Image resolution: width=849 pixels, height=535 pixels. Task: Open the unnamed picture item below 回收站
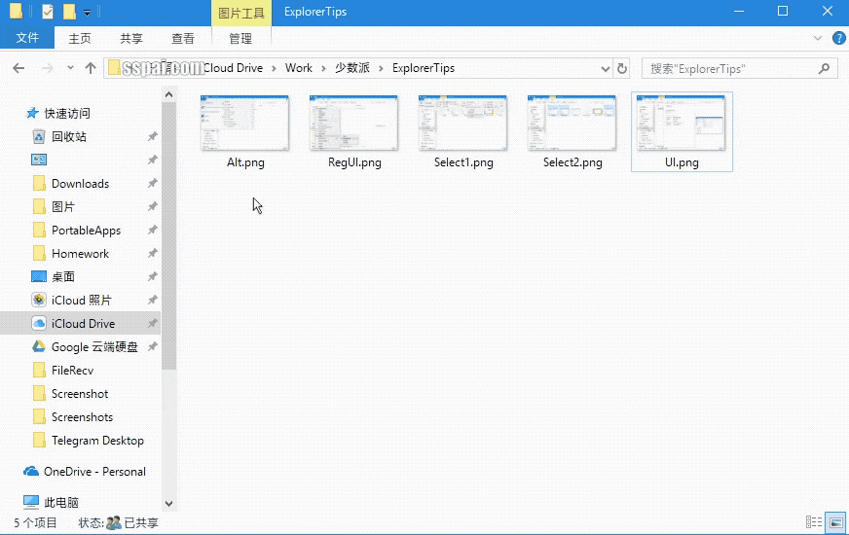39,160
